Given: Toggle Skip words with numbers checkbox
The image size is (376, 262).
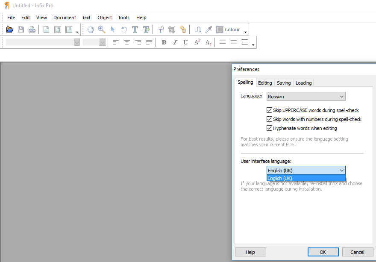Looking at the screenshot, I should (270, 119).
